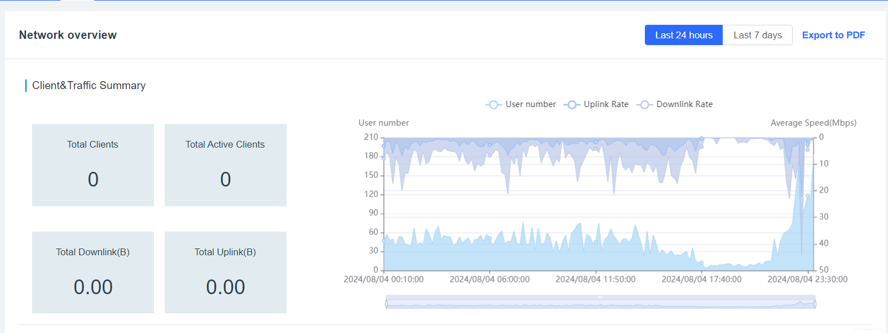
Task: Click the 2024/08/04 06:00:00 axis label
Action: pyautogui.click(x=490, y=279)
